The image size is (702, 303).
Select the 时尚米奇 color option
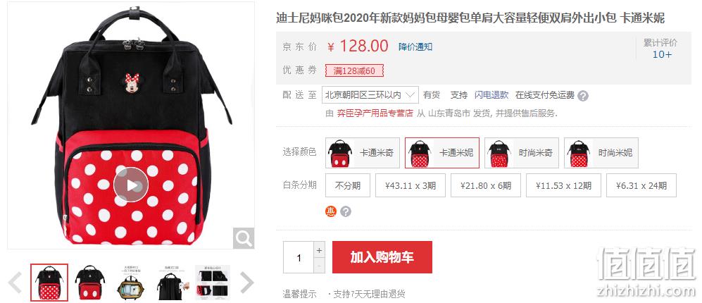(522, 153)
